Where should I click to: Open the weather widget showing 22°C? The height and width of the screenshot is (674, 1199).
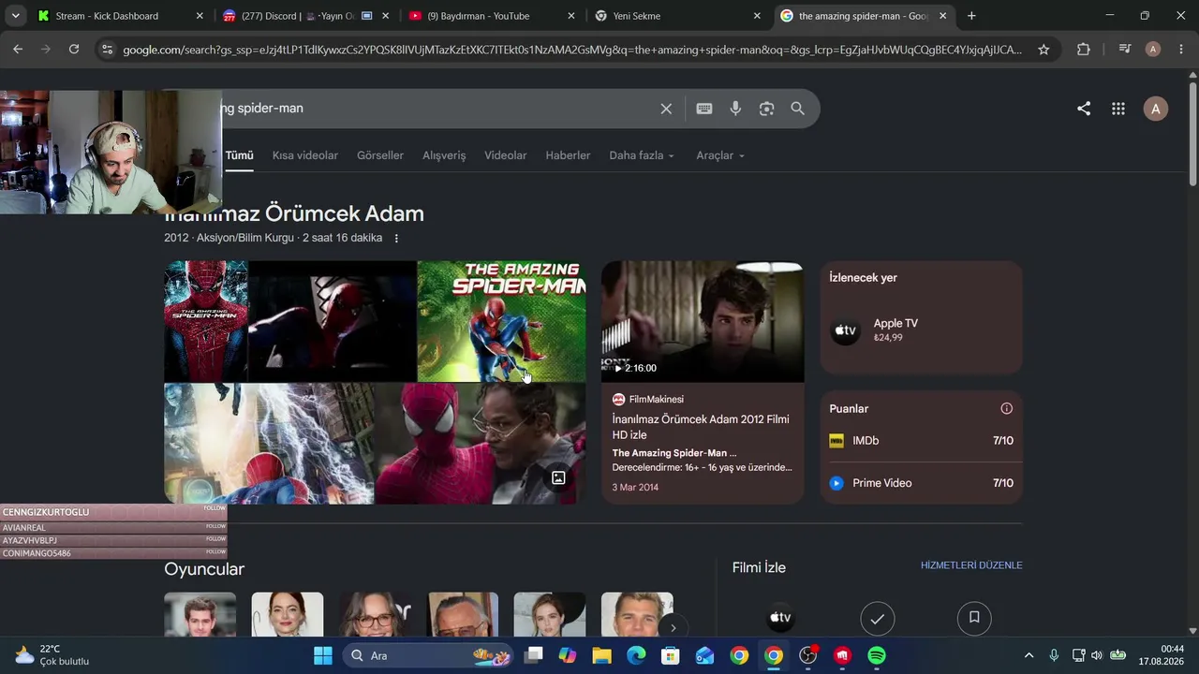pyautogui.click(x=52, y=655)
